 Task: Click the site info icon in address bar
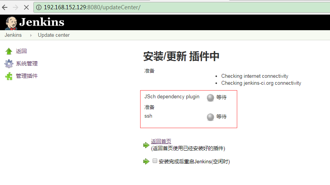pos(39,7)
